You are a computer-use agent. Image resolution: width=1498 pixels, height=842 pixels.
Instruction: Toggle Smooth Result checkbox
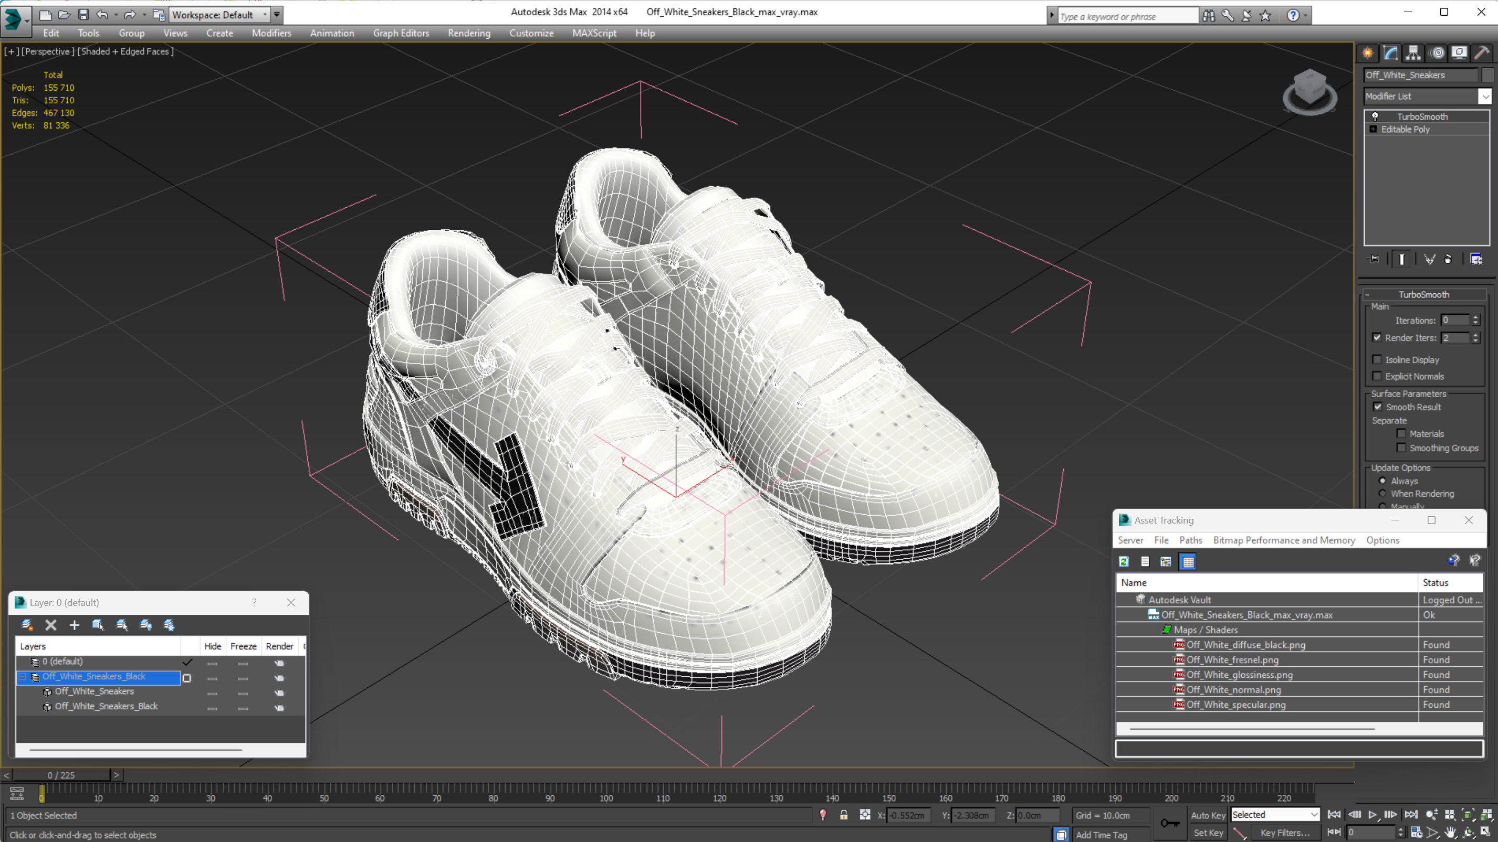1378,407
